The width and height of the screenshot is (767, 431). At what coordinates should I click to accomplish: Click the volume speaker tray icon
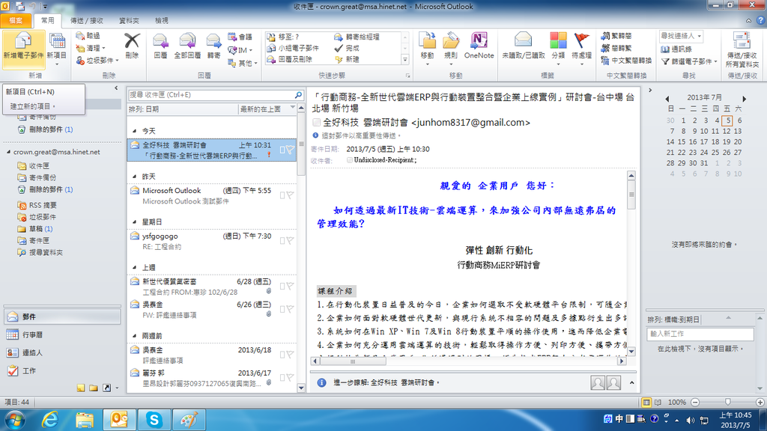(x=690, y=420)
